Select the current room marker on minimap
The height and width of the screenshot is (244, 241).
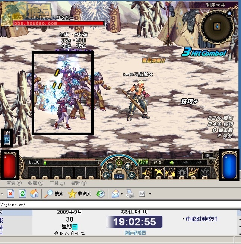pyautogui.click(x=217, y=26)
